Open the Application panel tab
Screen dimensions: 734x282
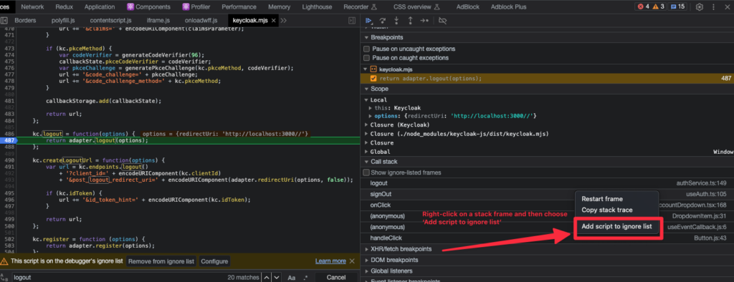(x=100, y=6)
